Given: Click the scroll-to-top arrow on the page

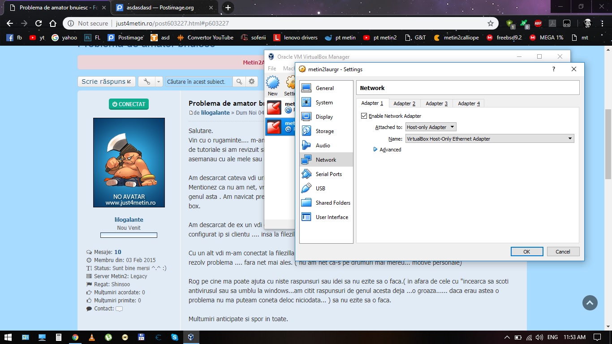Looking at the screenshot, I should (x=590, y=303).
